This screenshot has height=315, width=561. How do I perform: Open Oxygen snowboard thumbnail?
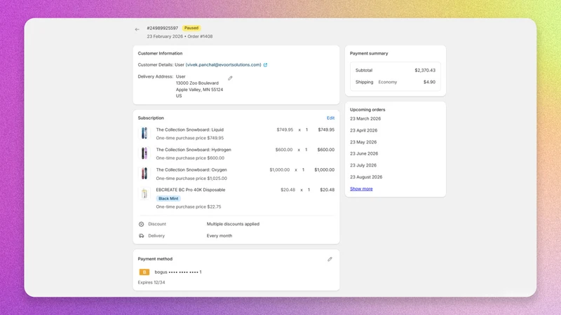click(144, 174)
